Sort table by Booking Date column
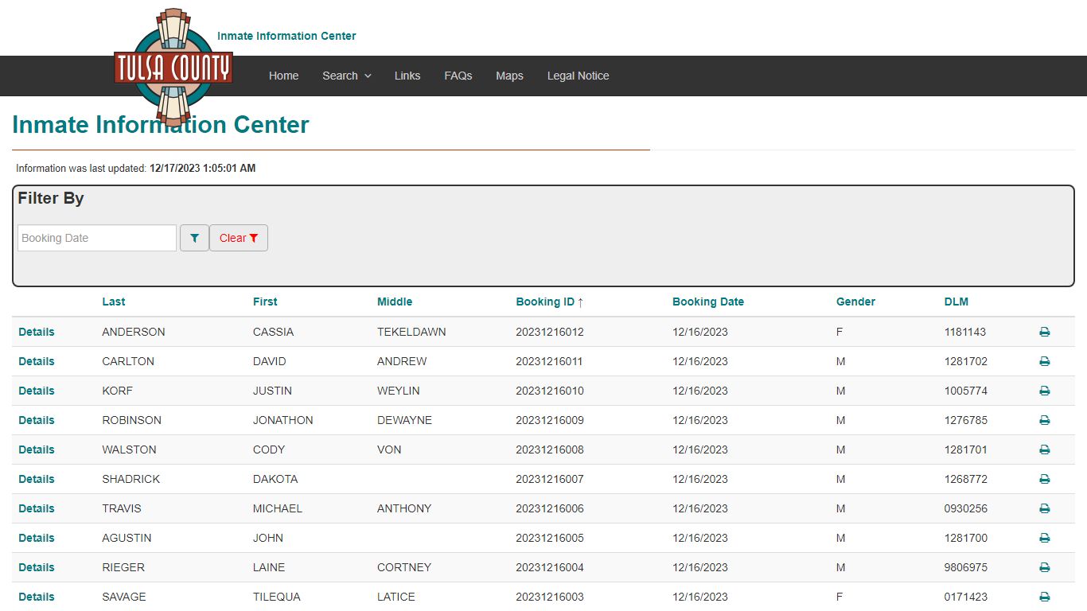Viewport: 1087px width, 611px height. [x=708, y=302]
